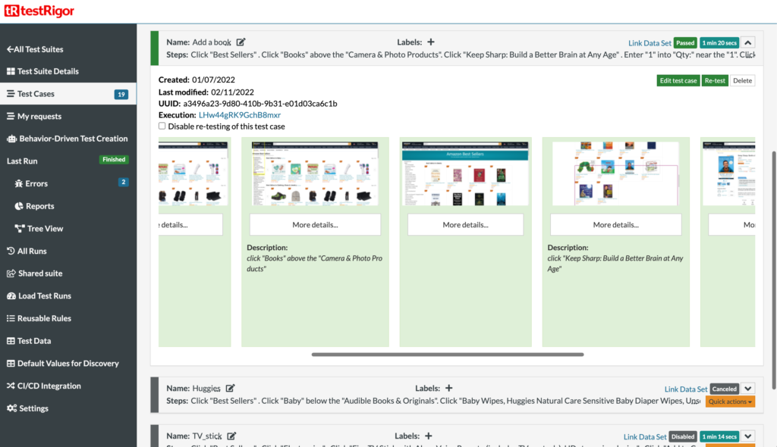777x447 pixels.
Task: Toggle Disable re-testing of this test case
Action: (x=162, y=127)
